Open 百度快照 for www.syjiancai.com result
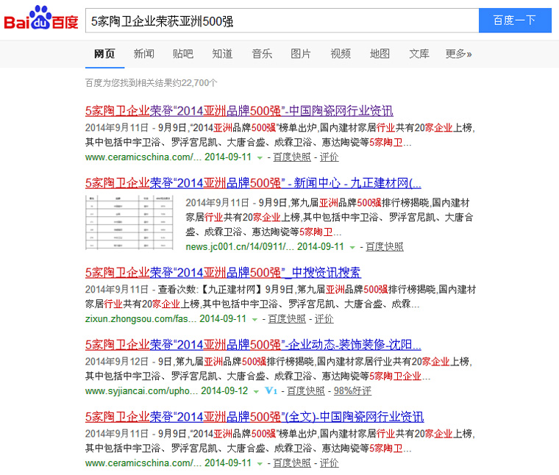559x475 pixels. click(306, 391)
